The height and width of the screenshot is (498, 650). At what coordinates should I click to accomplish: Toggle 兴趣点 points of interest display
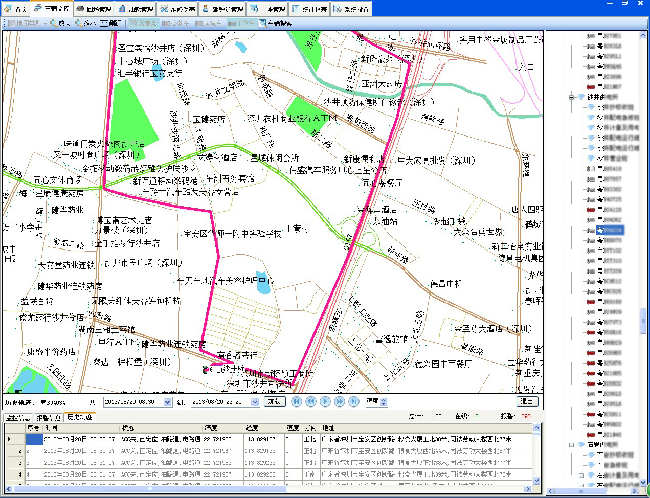click(143, 24)
